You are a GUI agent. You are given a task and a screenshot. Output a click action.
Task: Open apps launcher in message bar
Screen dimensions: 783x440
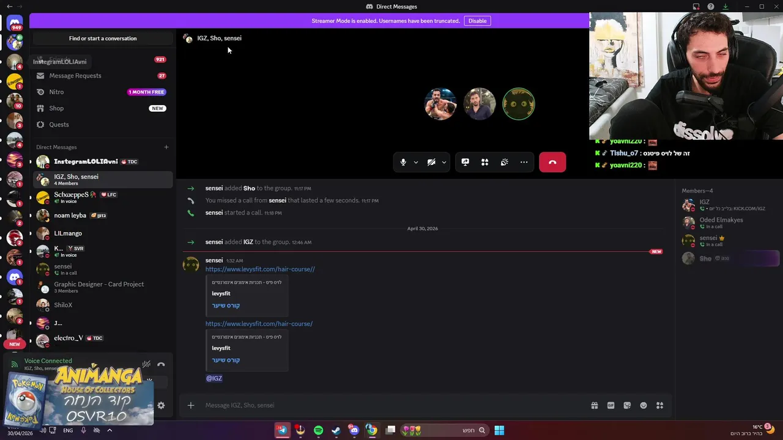pyautogui.click(x=659, y=405)
